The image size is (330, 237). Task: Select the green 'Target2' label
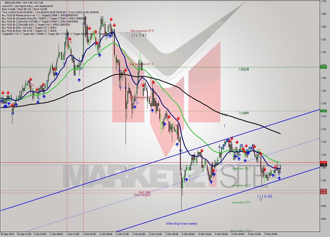244,69
